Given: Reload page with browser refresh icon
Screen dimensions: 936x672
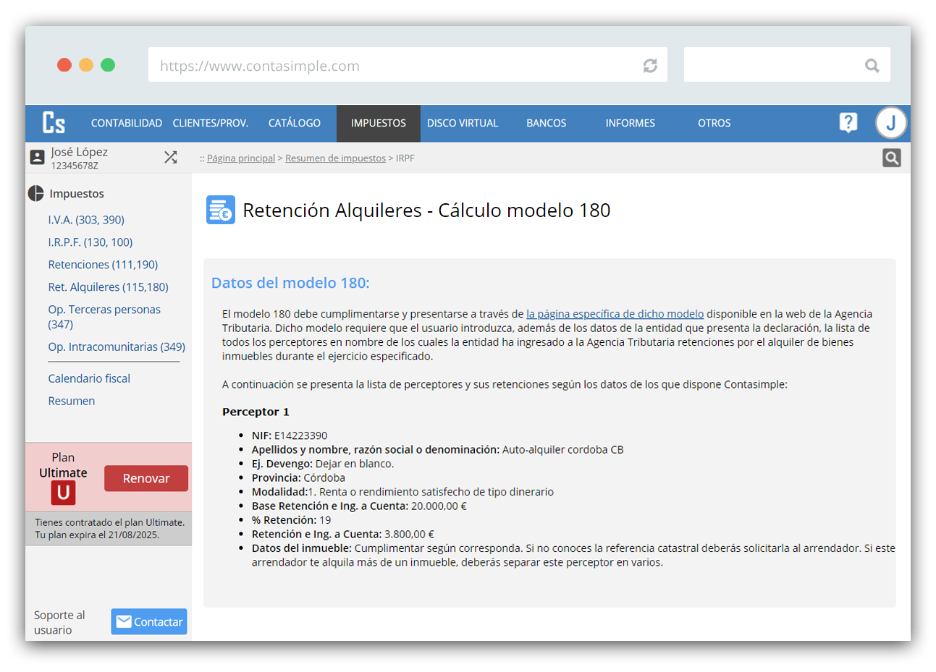Looking at the screenshot, I should coord(650,66).
